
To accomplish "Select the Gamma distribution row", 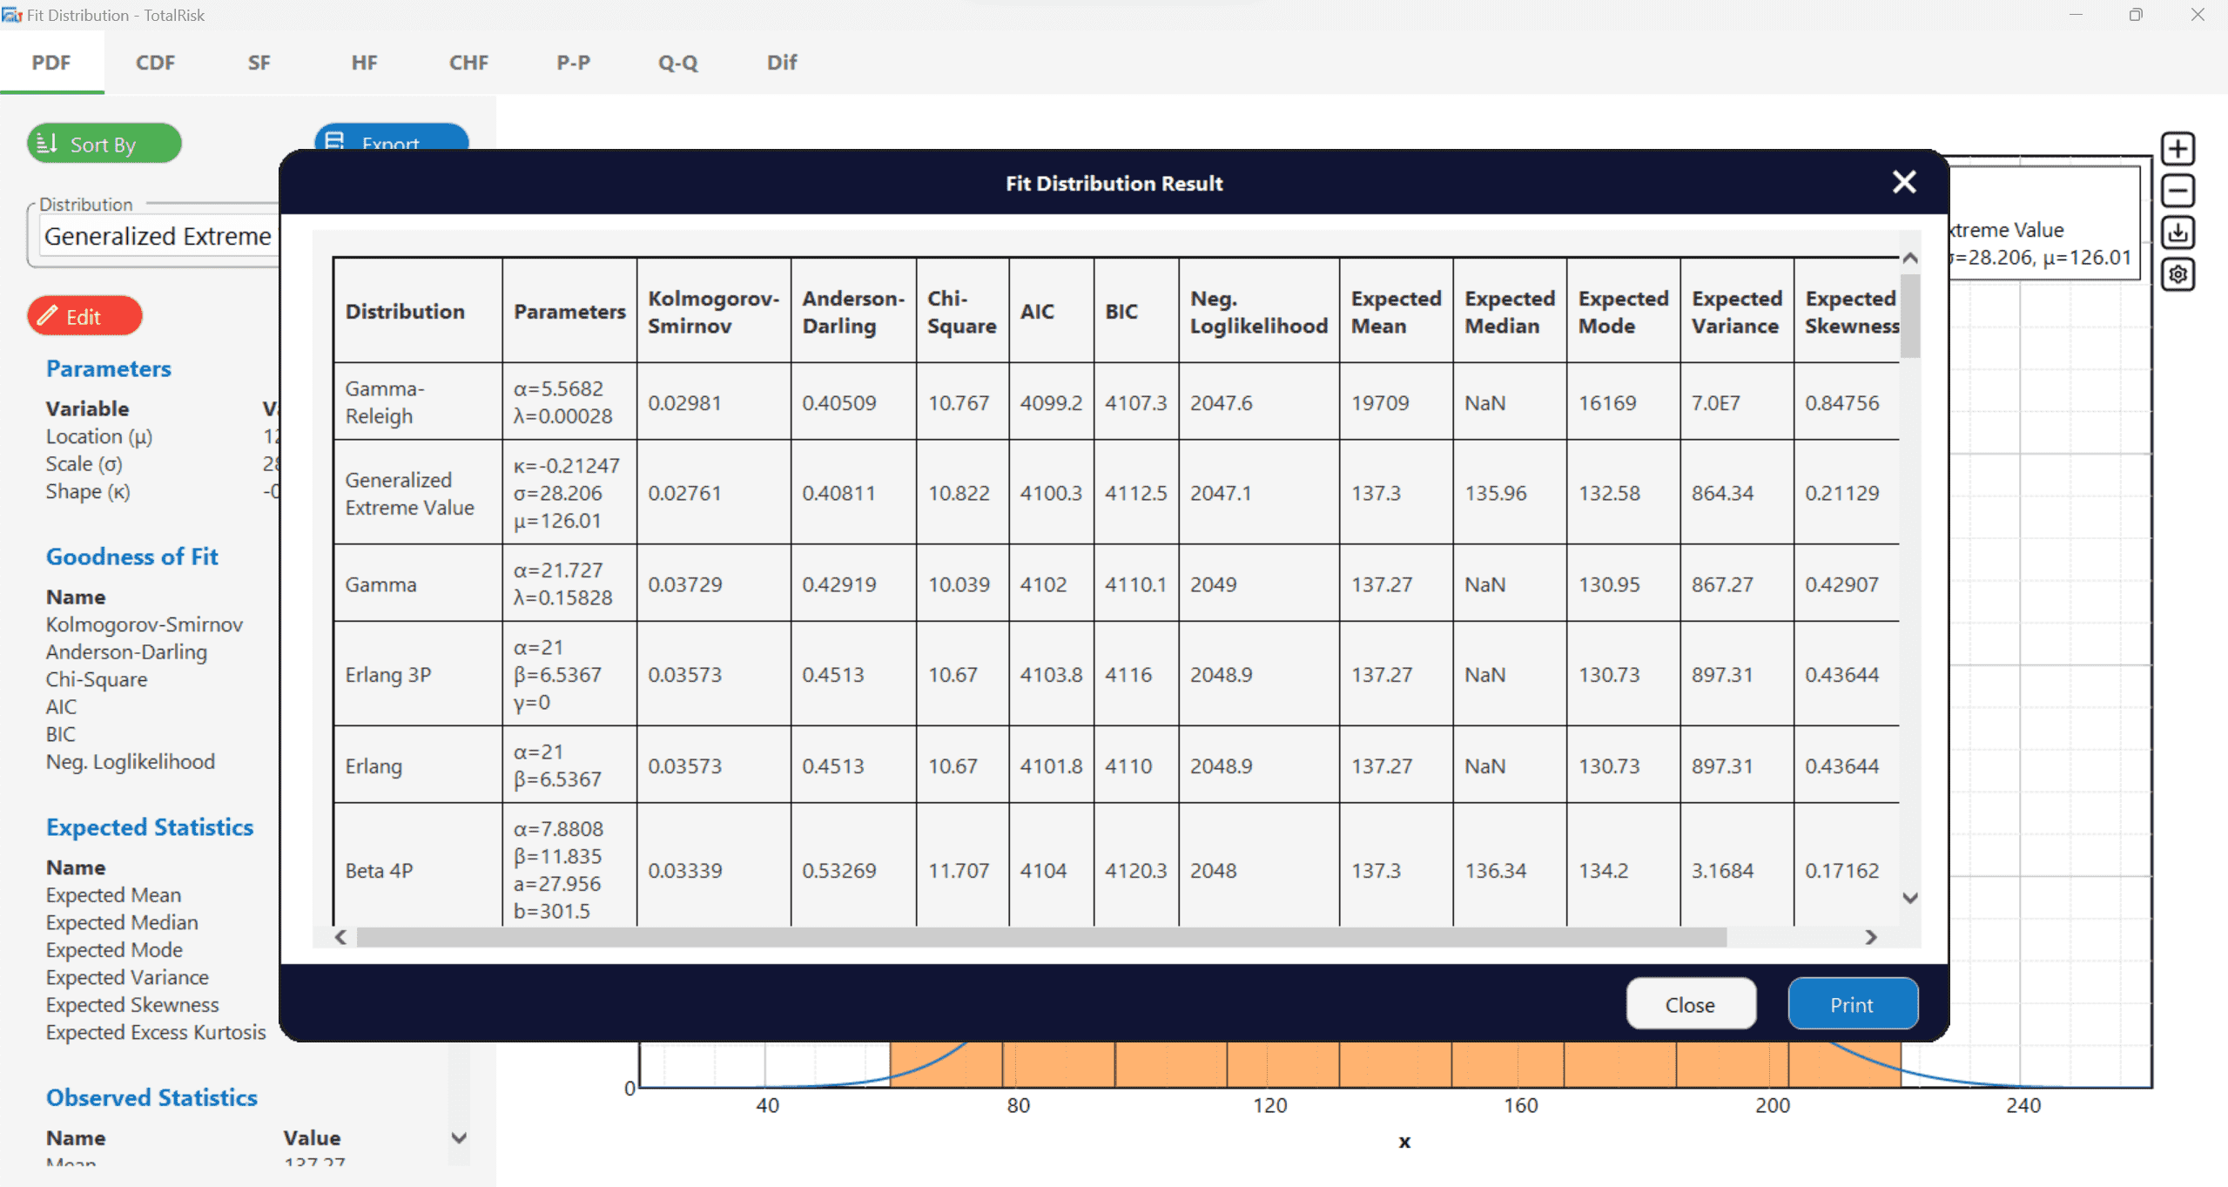I will point(1116,583).
